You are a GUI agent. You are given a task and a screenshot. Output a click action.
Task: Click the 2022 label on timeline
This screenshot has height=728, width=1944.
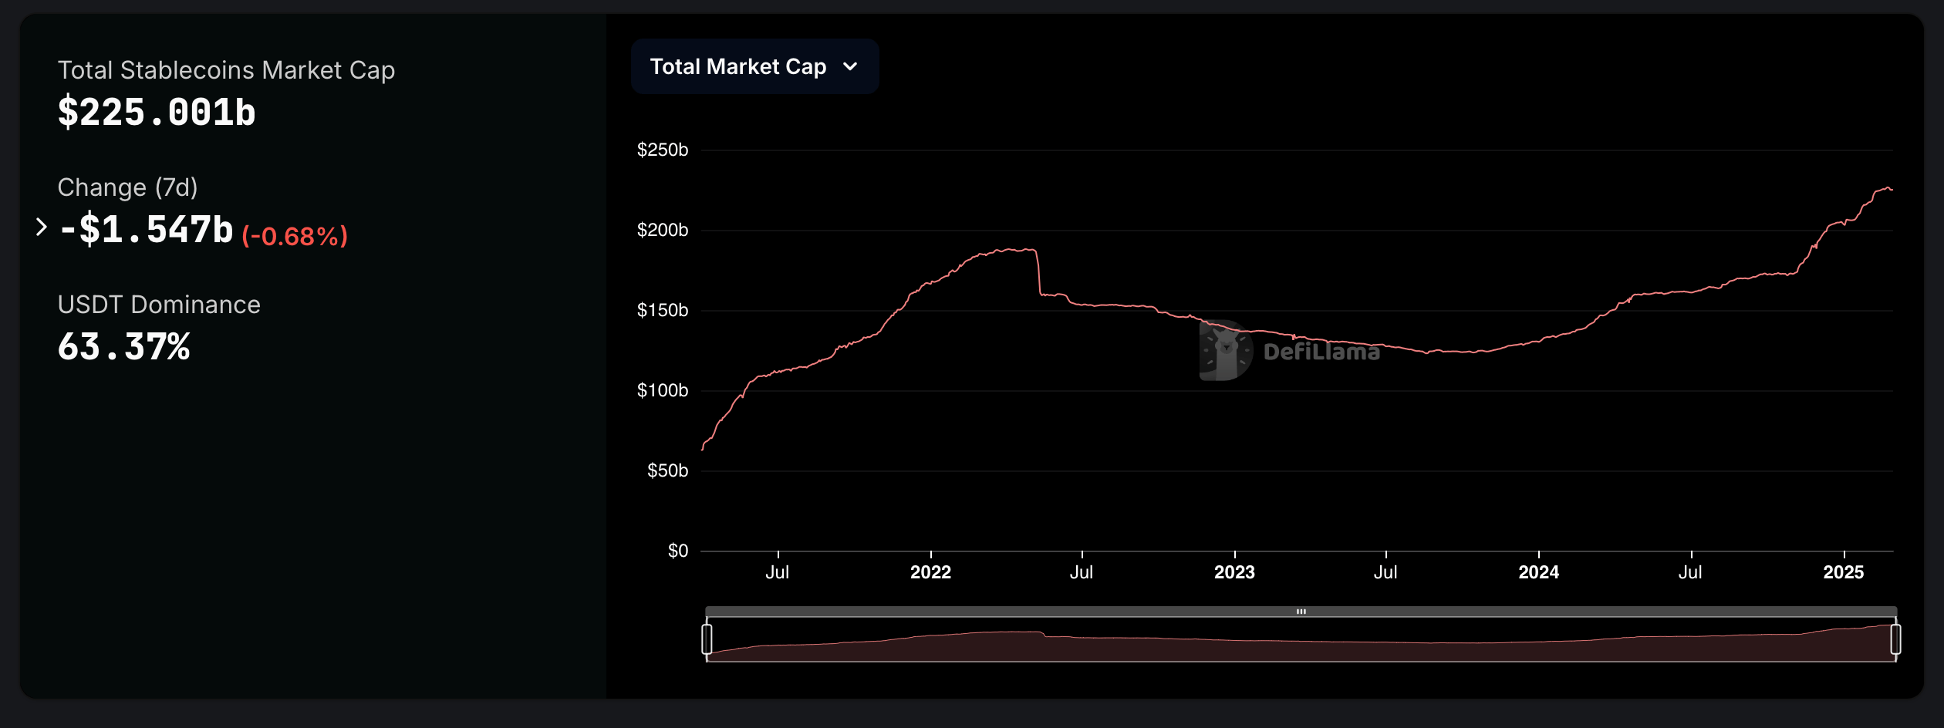[x=932, y=572]
